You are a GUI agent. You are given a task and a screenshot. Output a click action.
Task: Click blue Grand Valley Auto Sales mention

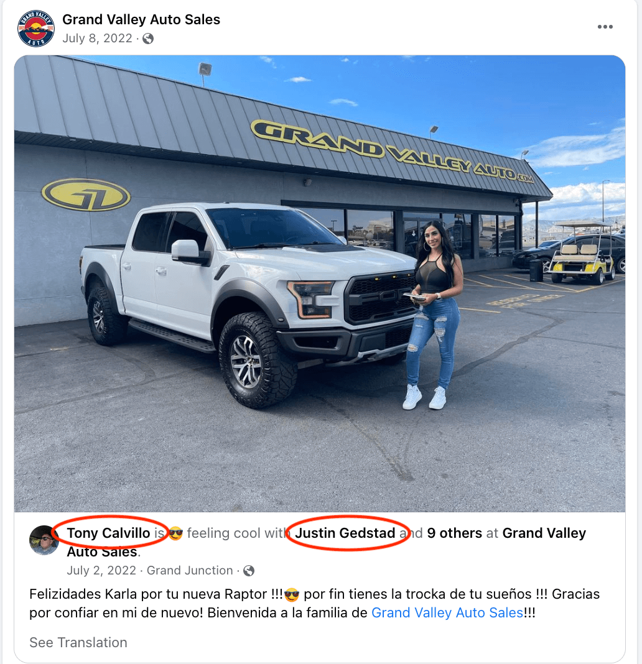pyautogui.click(x=447, y=613)
